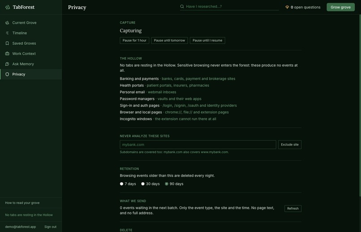This screenshot has height=232, width=361.
Task: Open How to read your grove
Action: pos(22,203)
